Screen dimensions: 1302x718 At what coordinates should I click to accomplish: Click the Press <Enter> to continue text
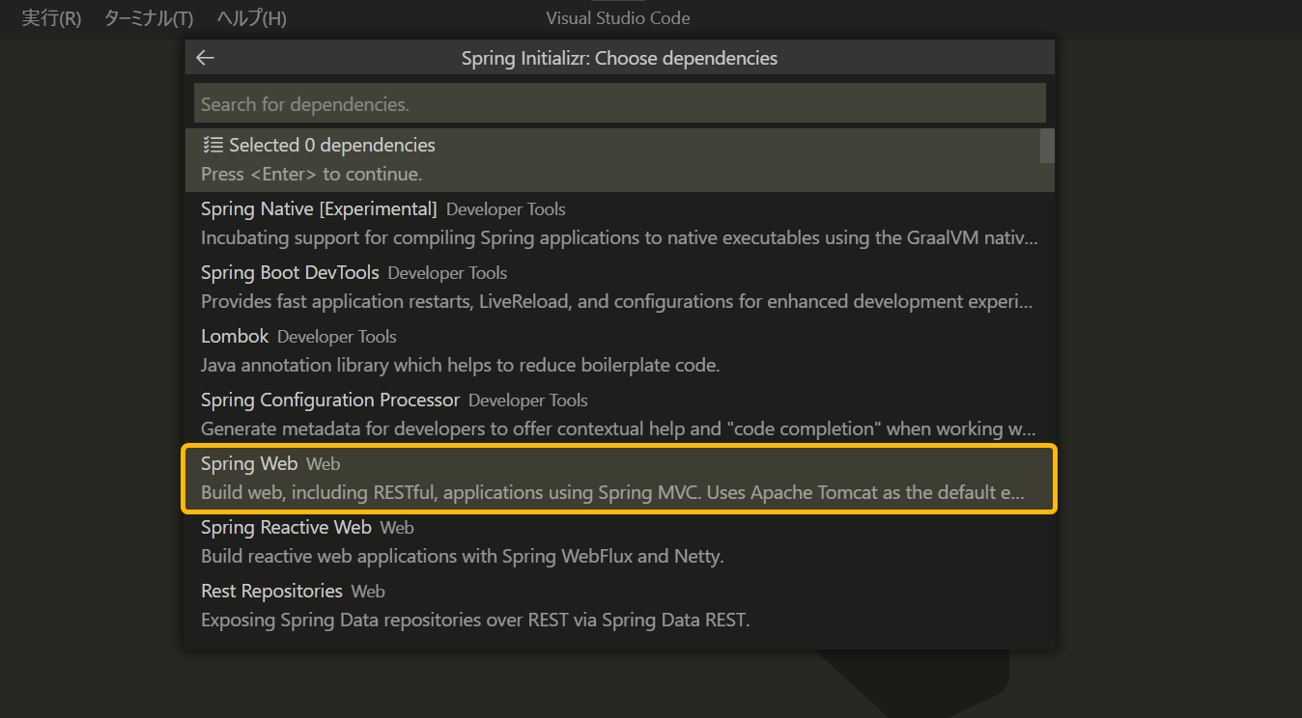tap(312, 175)
